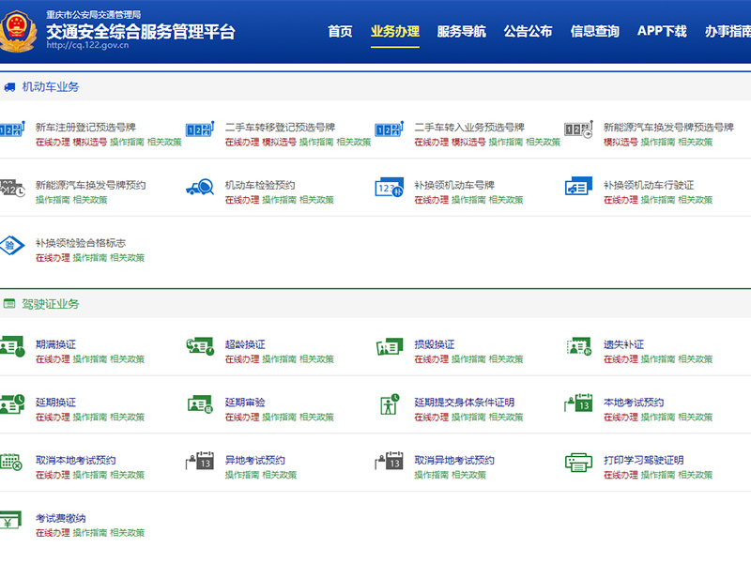
Task: Open the APP下载 menu item
Action: click(x=662, y=31)
